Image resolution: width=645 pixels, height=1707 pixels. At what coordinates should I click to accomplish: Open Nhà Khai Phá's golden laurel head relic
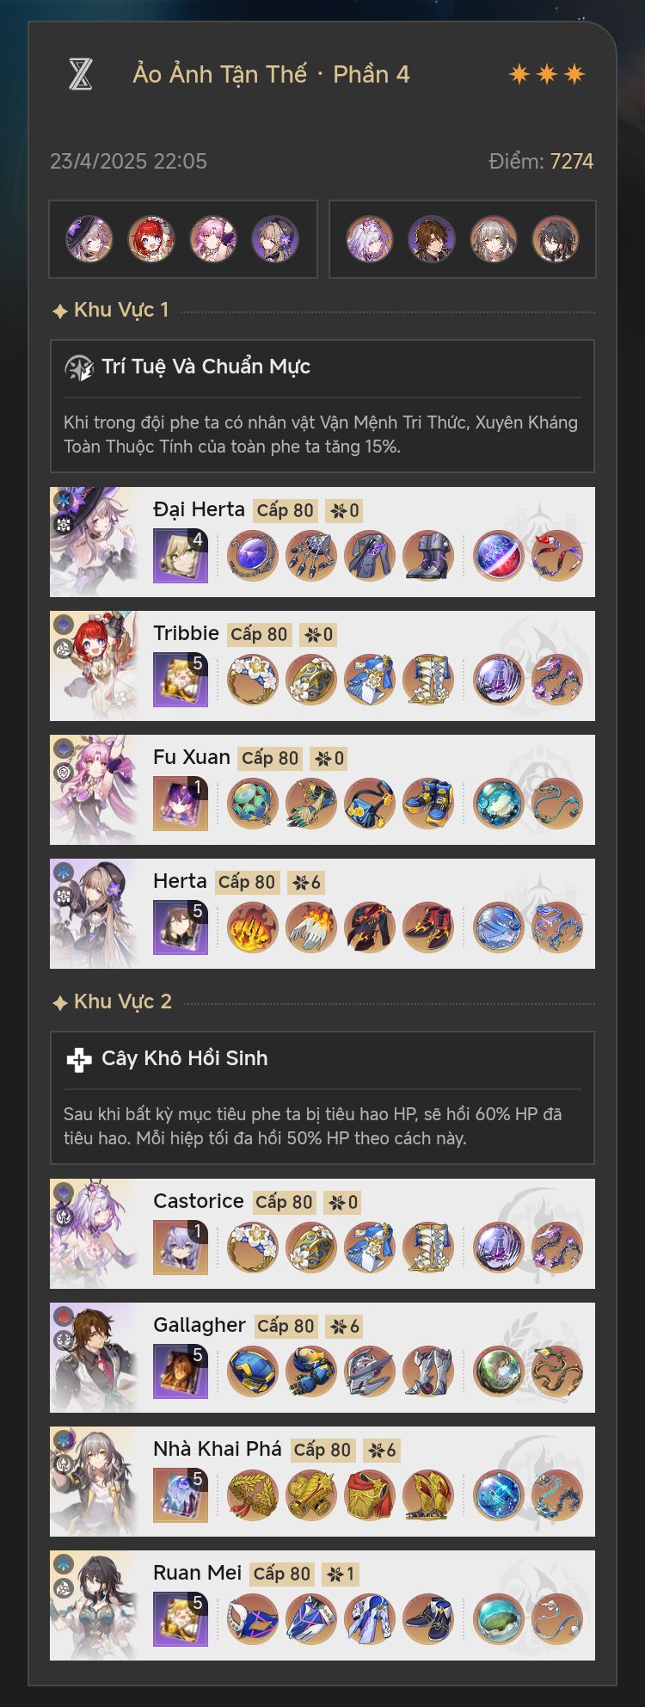click(253, 1495)
